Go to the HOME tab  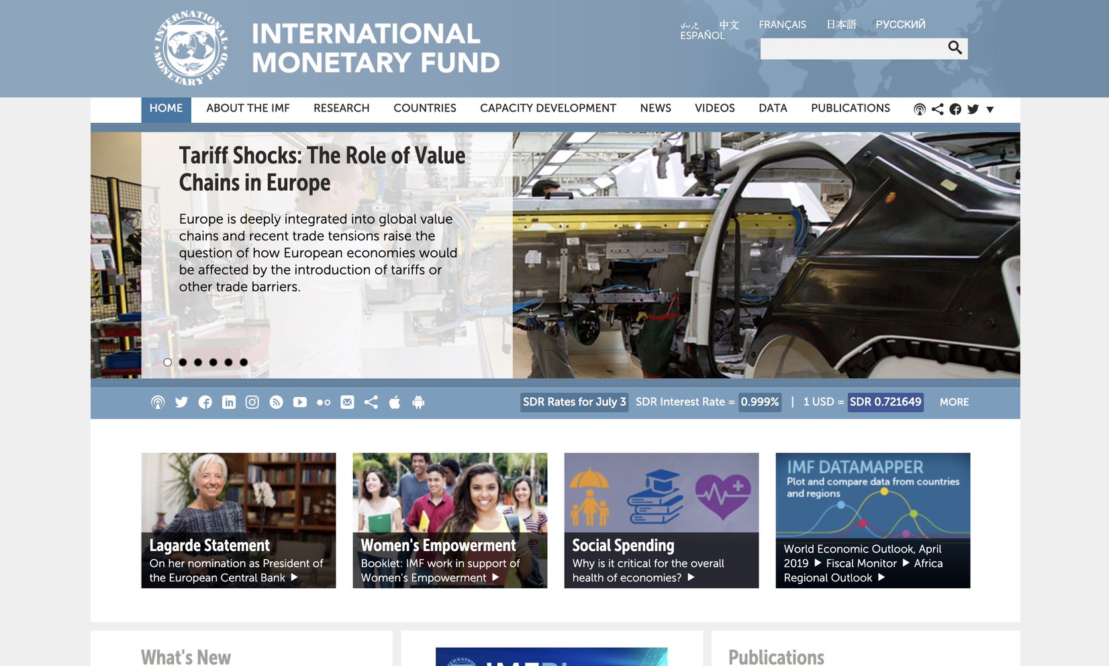tap(166, 109)
